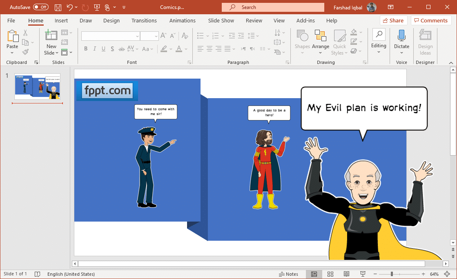The height and width of the screenshot is (279, 457).
Task: Open the Transitions tab
Action: coord(144,21)
